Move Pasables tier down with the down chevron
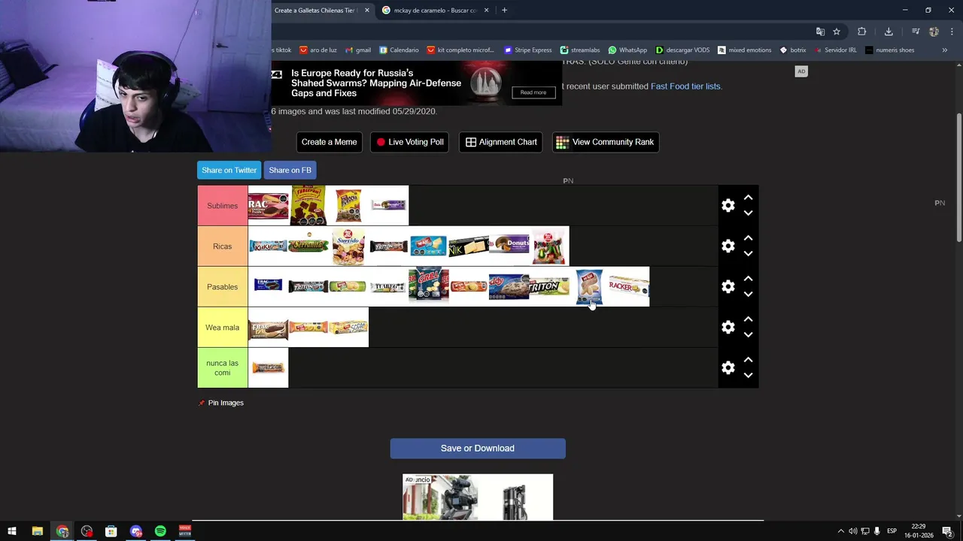 pos(748,295)
